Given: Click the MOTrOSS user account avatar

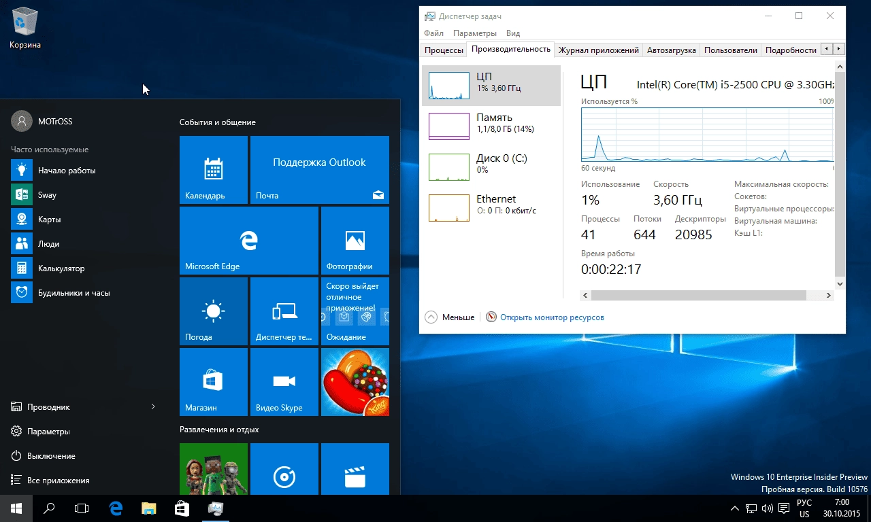Looking at the screenshot, I should coord(22,121).
